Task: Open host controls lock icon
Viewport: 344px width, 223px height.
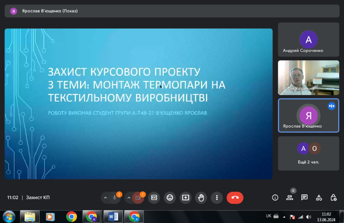Action: [x=333, y=197]
